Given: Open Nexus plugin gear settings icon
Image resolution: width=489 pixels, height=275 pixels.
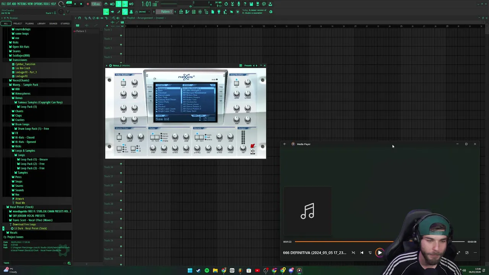Looking at the screenshot, I should point(110,65).
